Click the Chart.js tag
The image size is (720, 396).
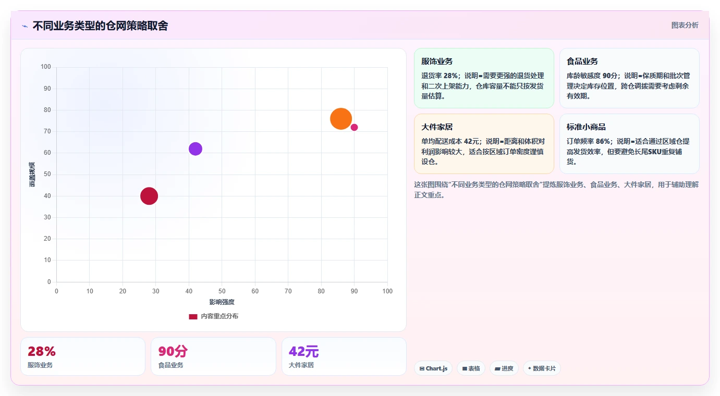click(433, 368)
